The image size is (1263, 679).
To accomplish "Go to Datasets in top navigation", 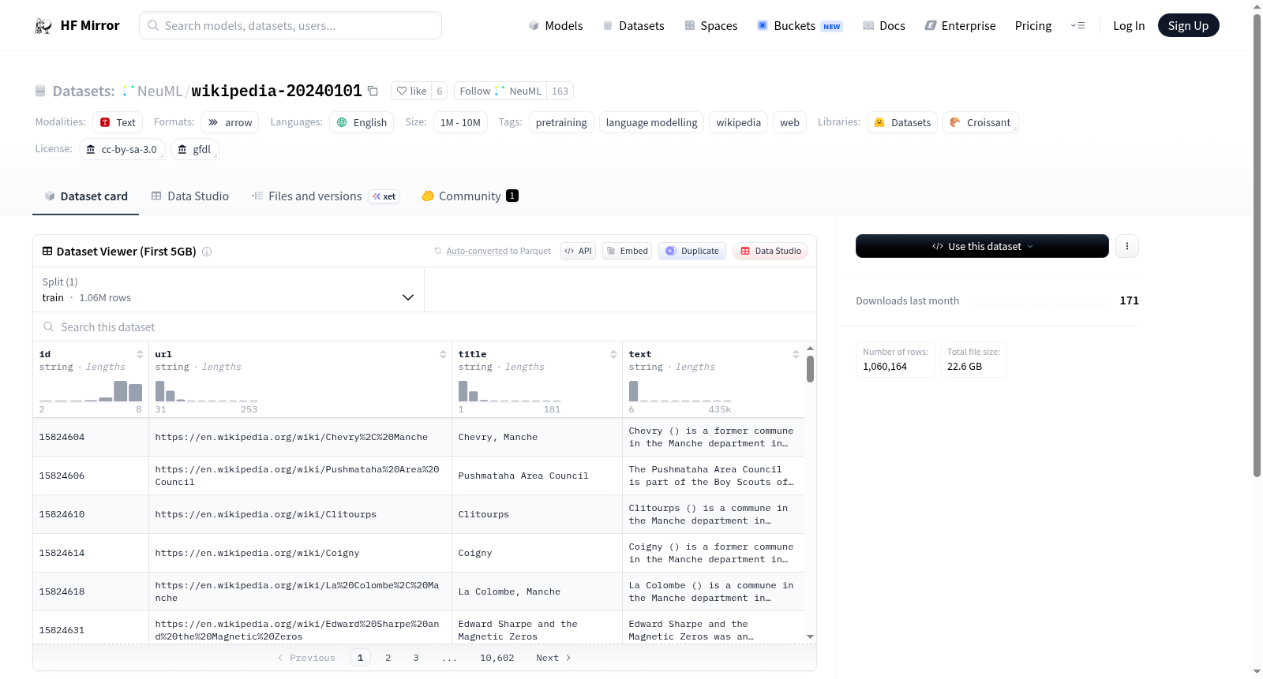I will click(633, 26).
